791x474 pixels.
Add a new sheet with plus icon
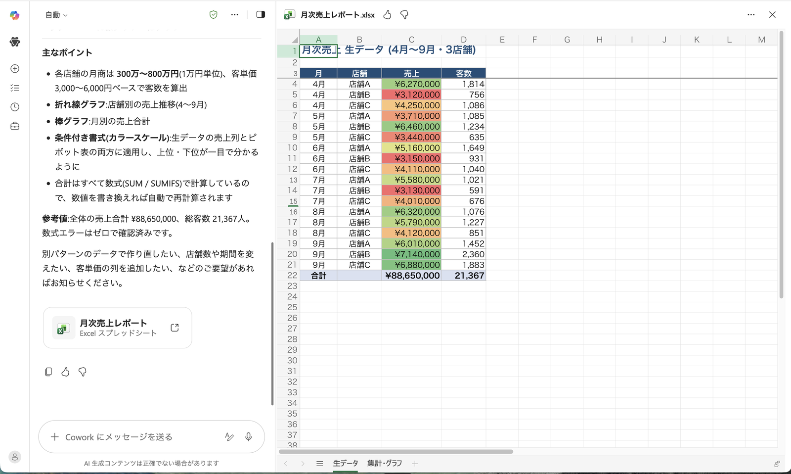point(415,464)
